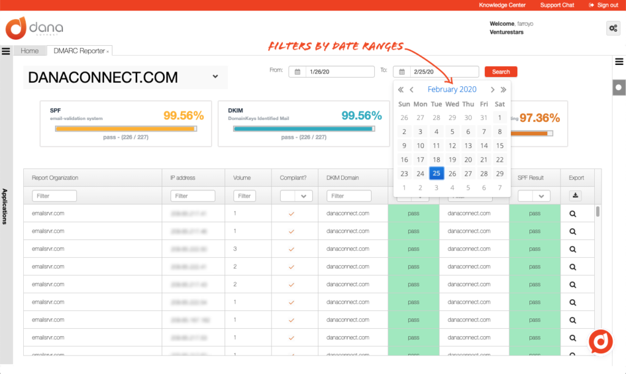626x374 pixels.
Task: Click the table's vertical scrollbar thumb
Action: click(x=597, y=212)
